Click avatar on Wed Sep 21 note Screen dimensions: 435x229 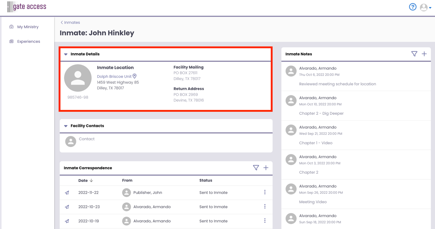[x=291, y=130]
